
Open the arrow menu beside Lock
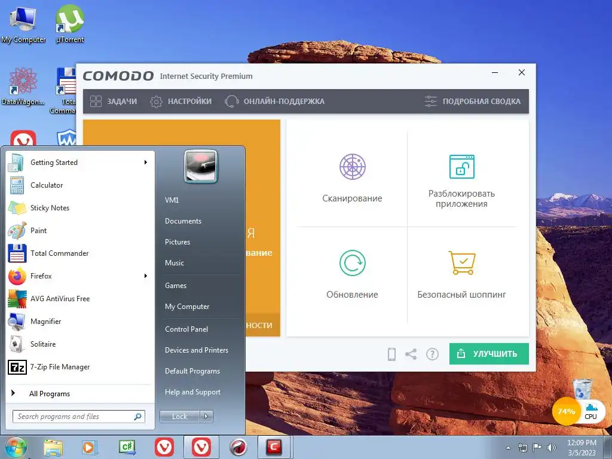coord(206,417)
